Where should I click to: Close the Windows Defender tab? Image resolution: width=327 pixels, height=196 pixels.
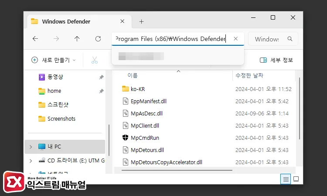tap(123, 21)
